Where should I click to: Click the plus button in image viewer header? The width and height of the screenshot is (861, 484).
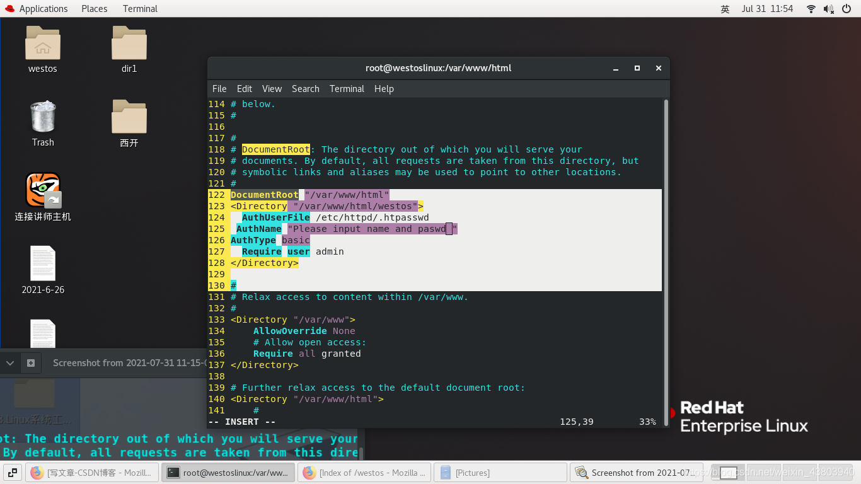pos(30,363)
